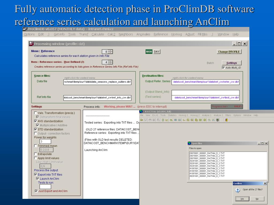The image size is (274, 205).
Task: Uncheck STD standardization
Action: 36,129
